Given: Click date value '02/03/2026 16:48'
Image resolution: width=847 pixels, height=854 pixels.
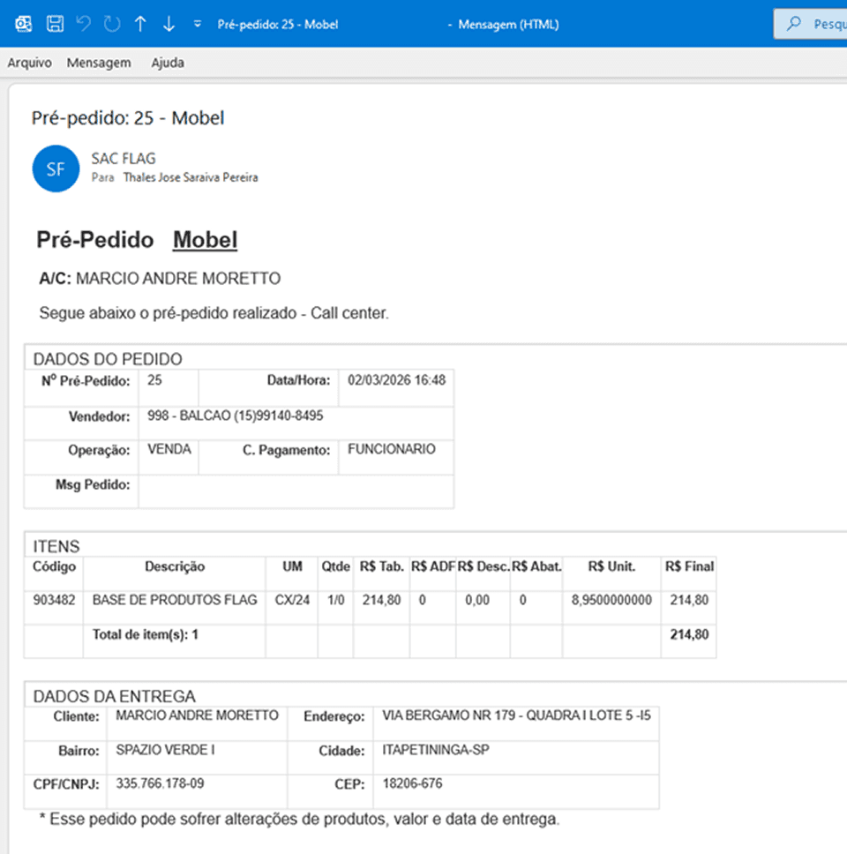Looking at the screenshot, I should coord(396,380).
